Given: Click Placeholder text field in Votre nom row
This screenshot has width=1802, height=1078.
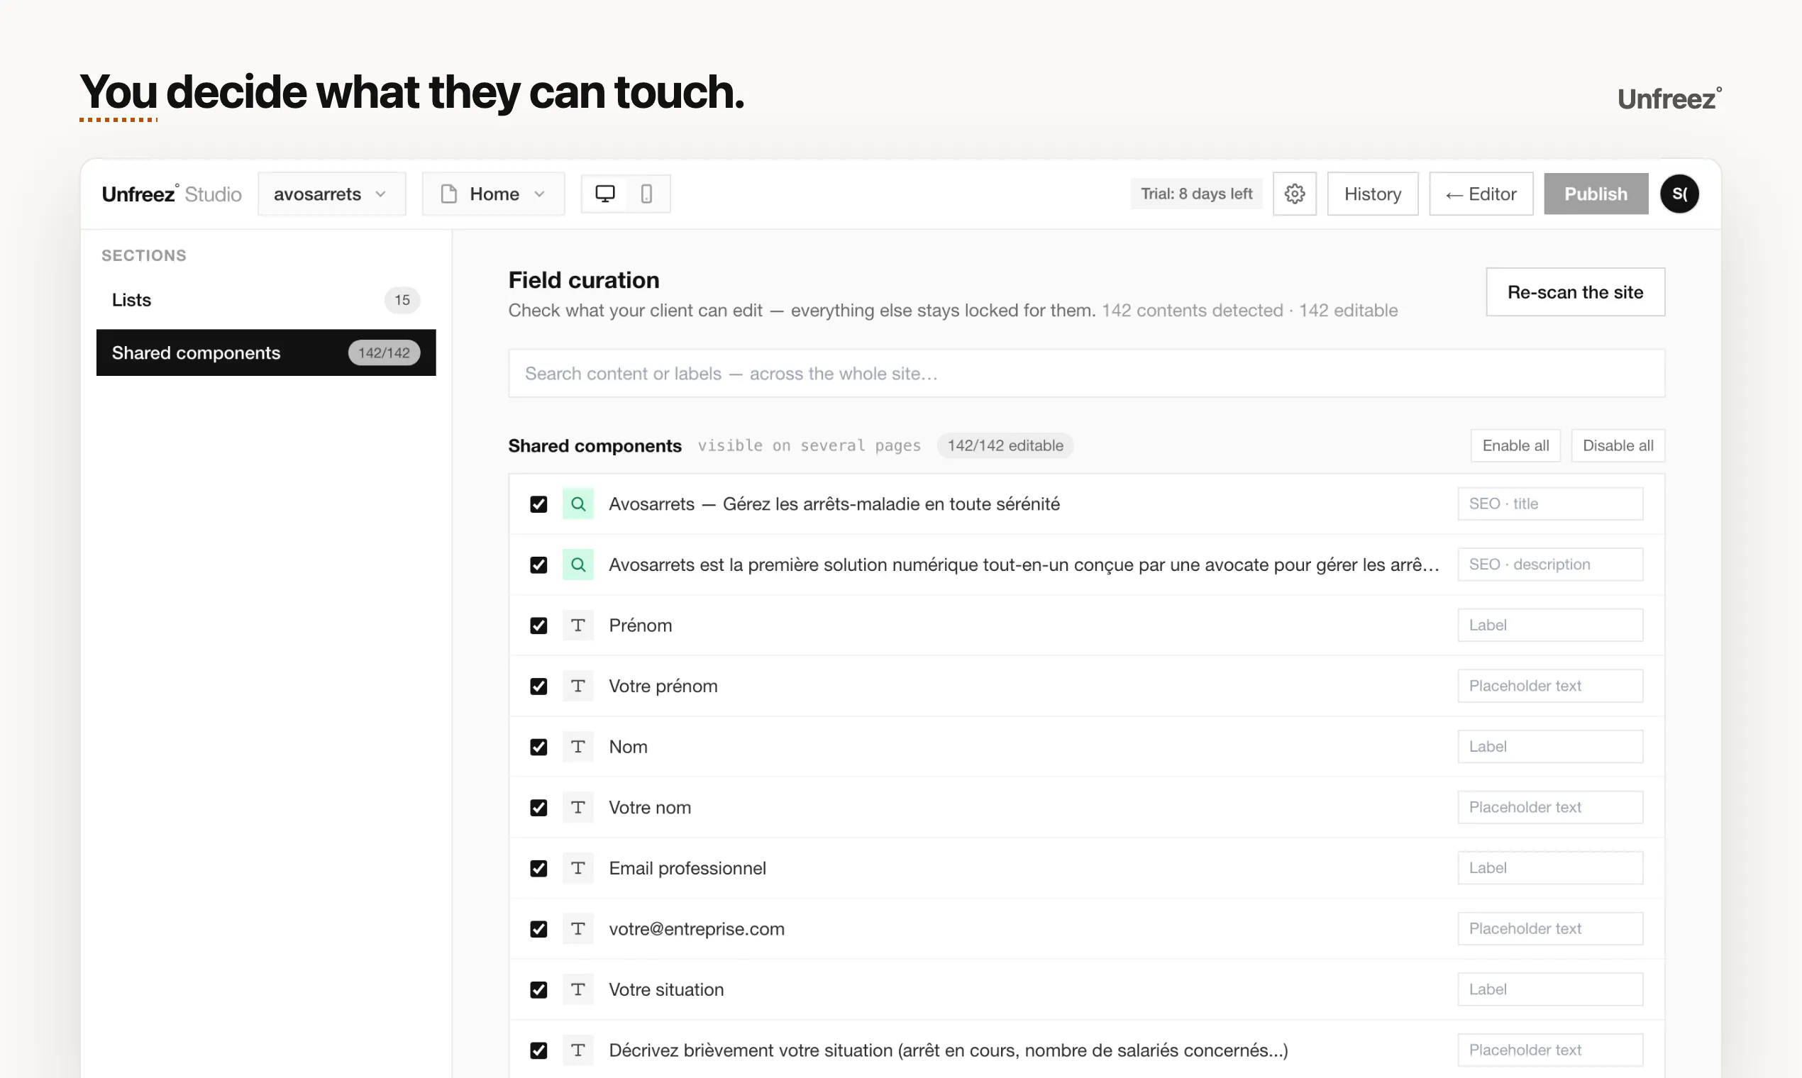Looking at the screenshot, I should coord(1550,808).
